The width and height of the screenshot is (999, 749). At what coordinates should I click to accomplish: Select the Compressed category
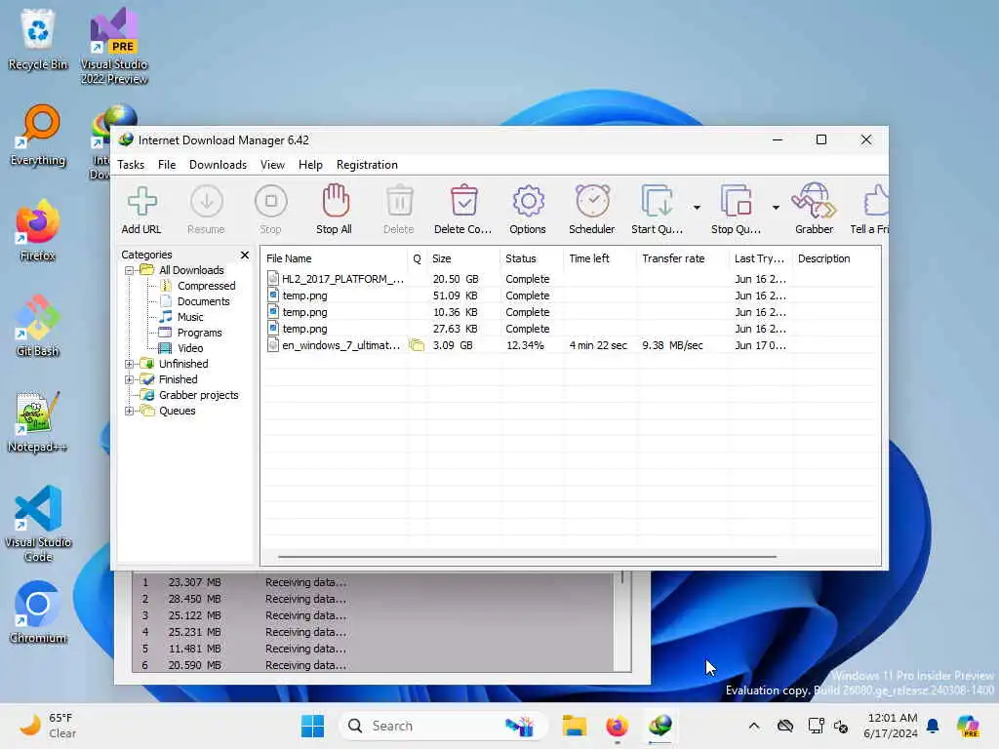pos(207,286)
